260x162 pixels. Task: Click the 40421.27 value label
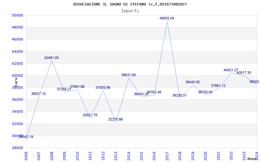point(231,70)
